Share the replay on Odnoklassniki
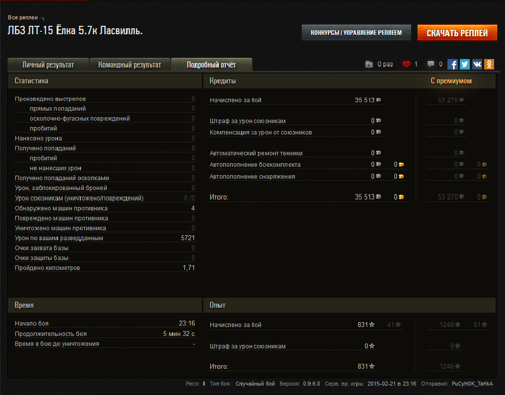The image size is (505, 395). coord(489,64)
